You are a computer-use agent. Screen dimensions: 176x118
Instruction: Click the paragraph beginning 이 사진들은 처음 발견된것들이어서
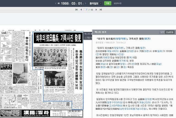coord(134,91)
